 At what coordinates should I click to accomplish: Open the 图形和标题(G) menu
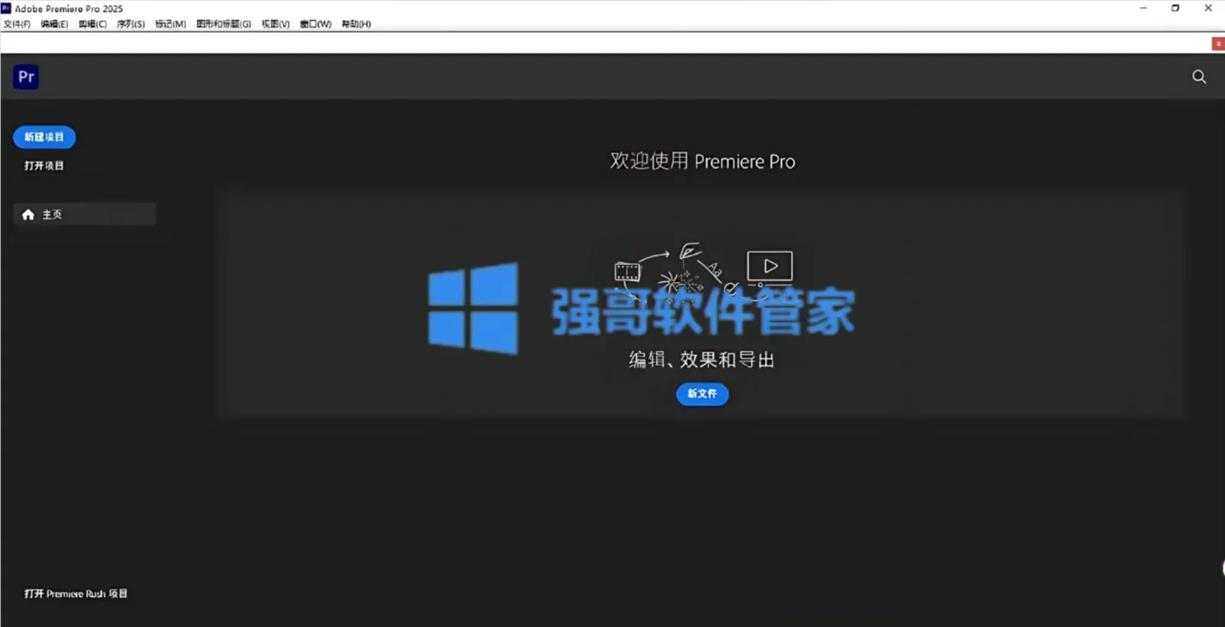(224, 24)
